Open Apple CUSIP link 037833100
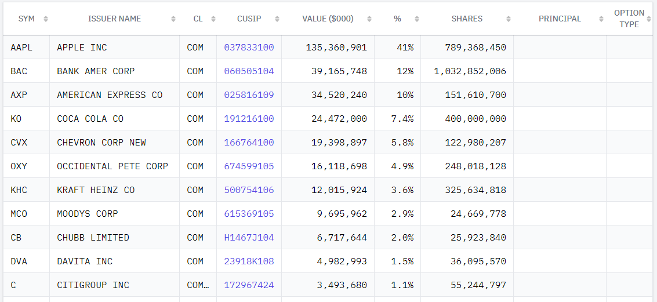This screenshot has width=657, height=302. (249, 48)
